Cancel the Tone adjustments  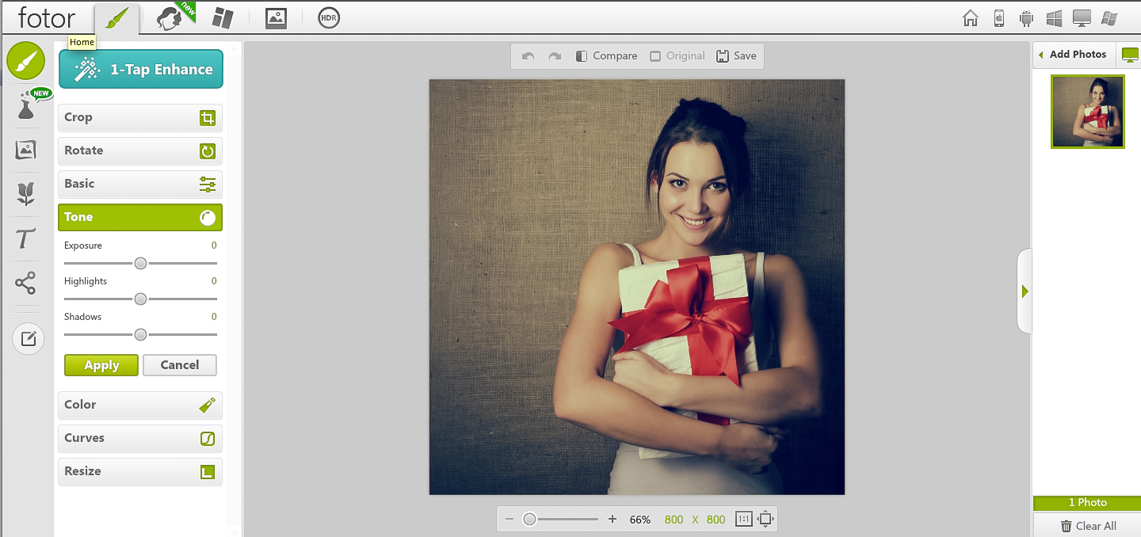[180, 365]
